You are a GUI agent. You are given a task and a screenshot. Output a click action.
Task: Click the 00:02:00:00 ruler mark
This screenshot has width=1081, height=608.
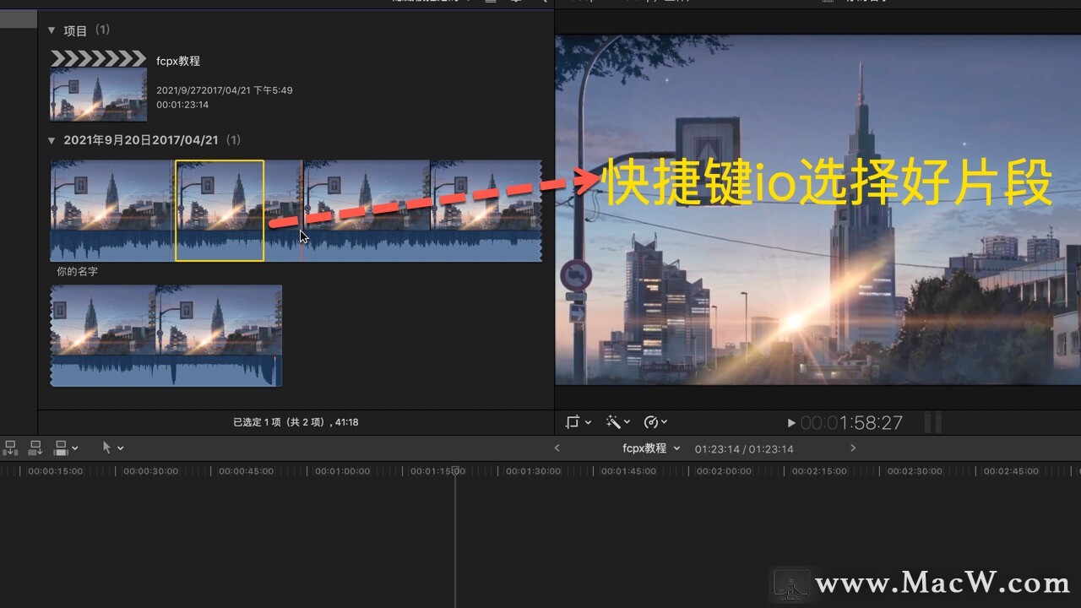point(724,471)
